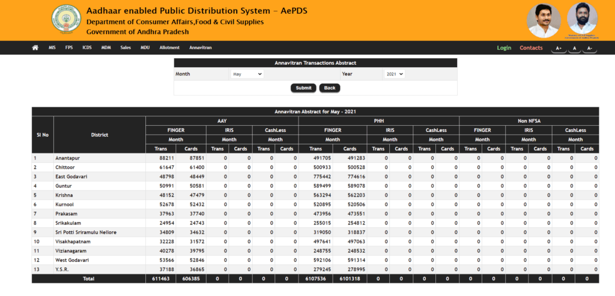The width and height of the screenshot is (615, 296).
Task: Click Kurnool AAY trans value 52678
Action: [x=167, y=204]
